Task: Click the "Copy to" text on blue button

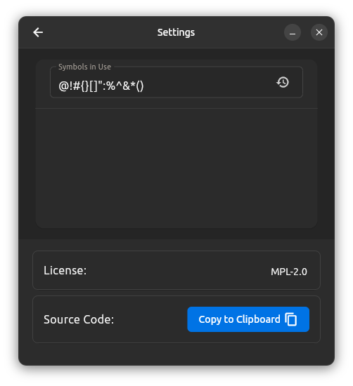Action: click(216, 319)
